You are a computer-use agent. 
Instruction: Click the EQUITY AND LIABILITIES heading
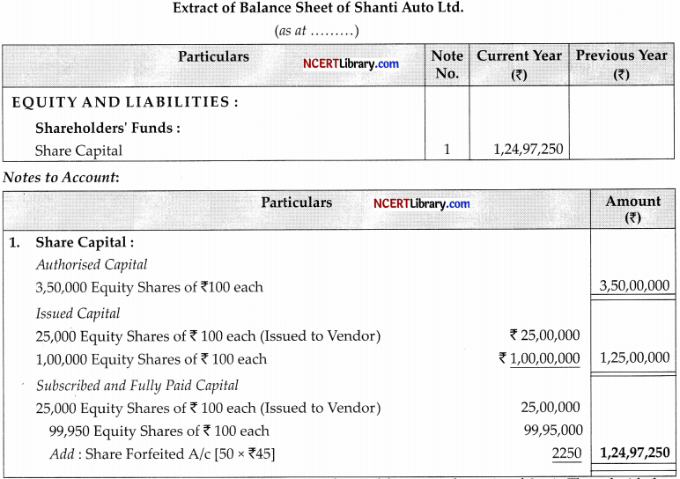125,102
